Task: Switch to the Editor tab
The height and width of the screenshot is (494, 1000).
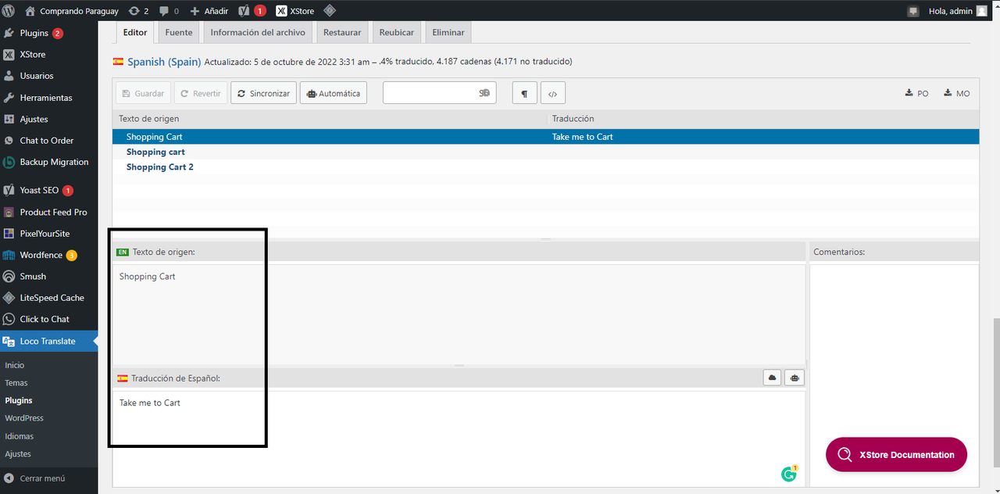Action: (x=135, y=33)
